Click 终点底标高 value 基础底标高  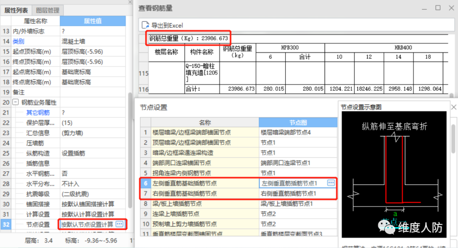(x=93, y=82)
